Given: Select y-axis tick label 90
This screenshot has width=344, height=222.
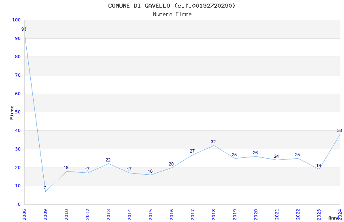Looking at the screenshot, I should pos(18,38).
